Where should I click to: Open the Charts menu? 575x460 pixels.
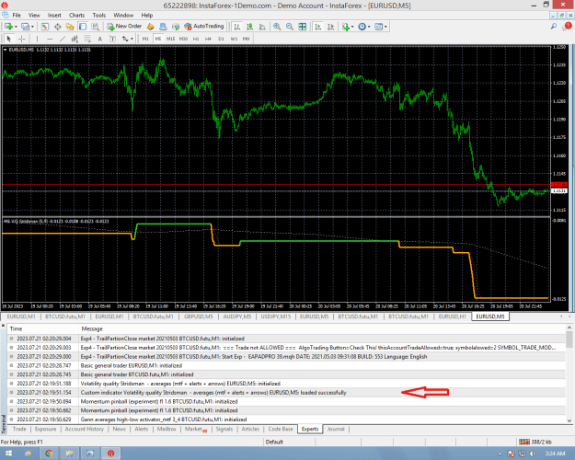(76, 15)
